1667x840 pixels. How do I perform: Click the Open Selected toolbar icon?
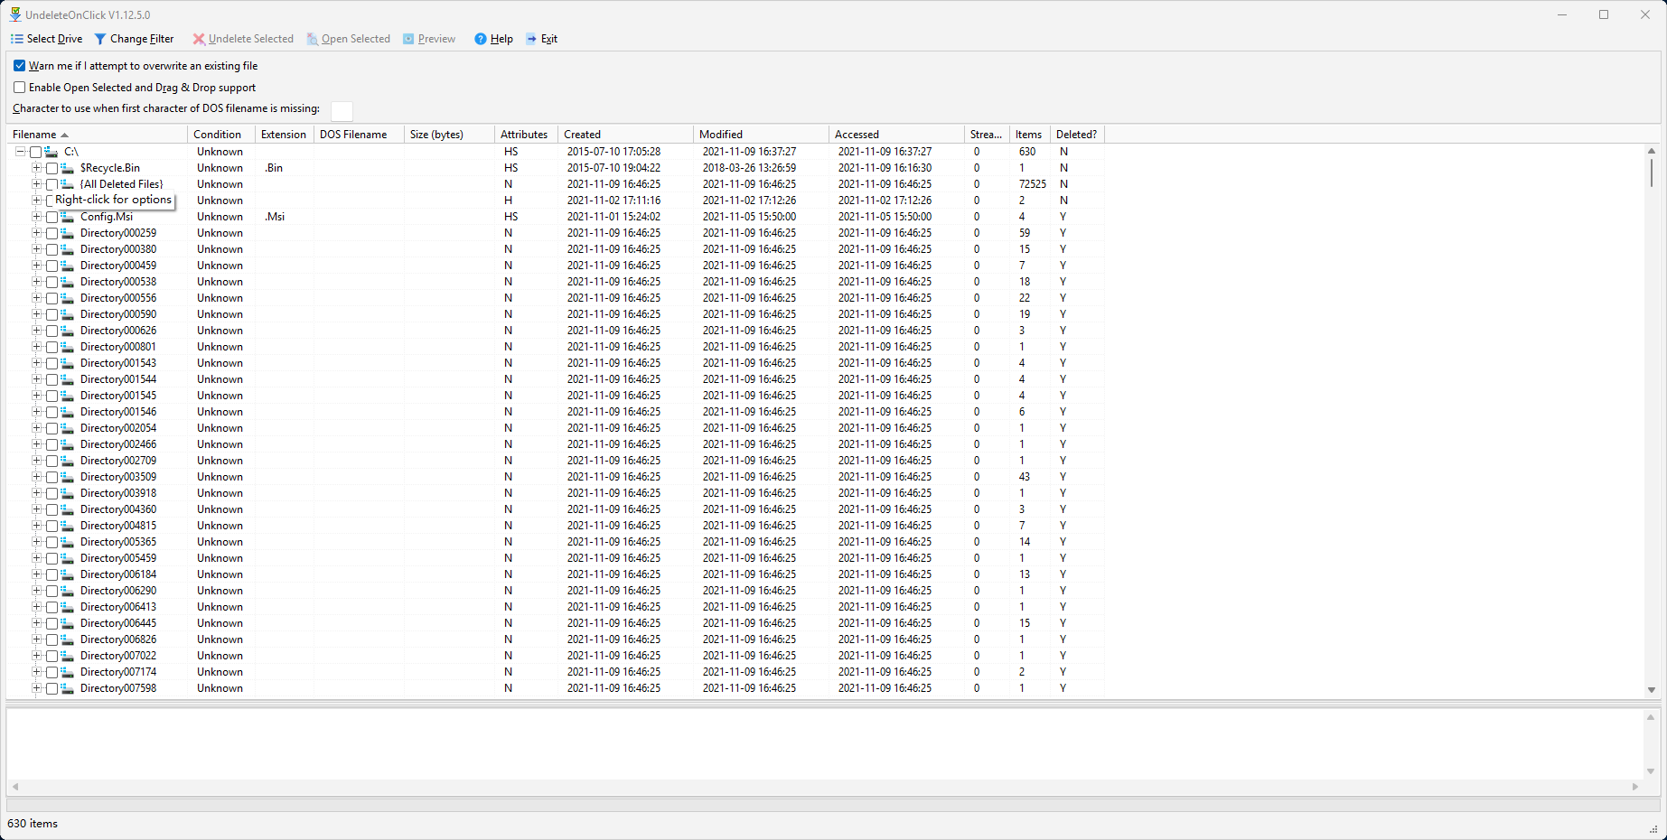tap(313, 39)
